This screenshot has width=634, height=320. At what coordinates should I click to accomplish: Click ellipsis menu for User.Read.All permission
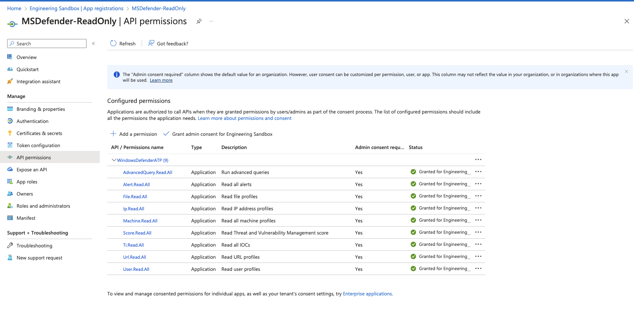pos(478,269)
